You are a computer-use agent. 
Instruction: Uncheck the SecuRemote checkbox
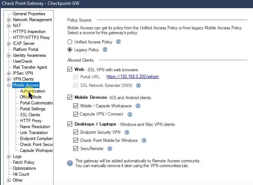[x=76, y=148]
